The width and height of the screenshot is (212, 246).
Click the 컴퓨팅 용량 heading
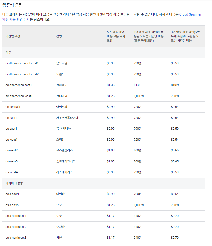point(12,5)
